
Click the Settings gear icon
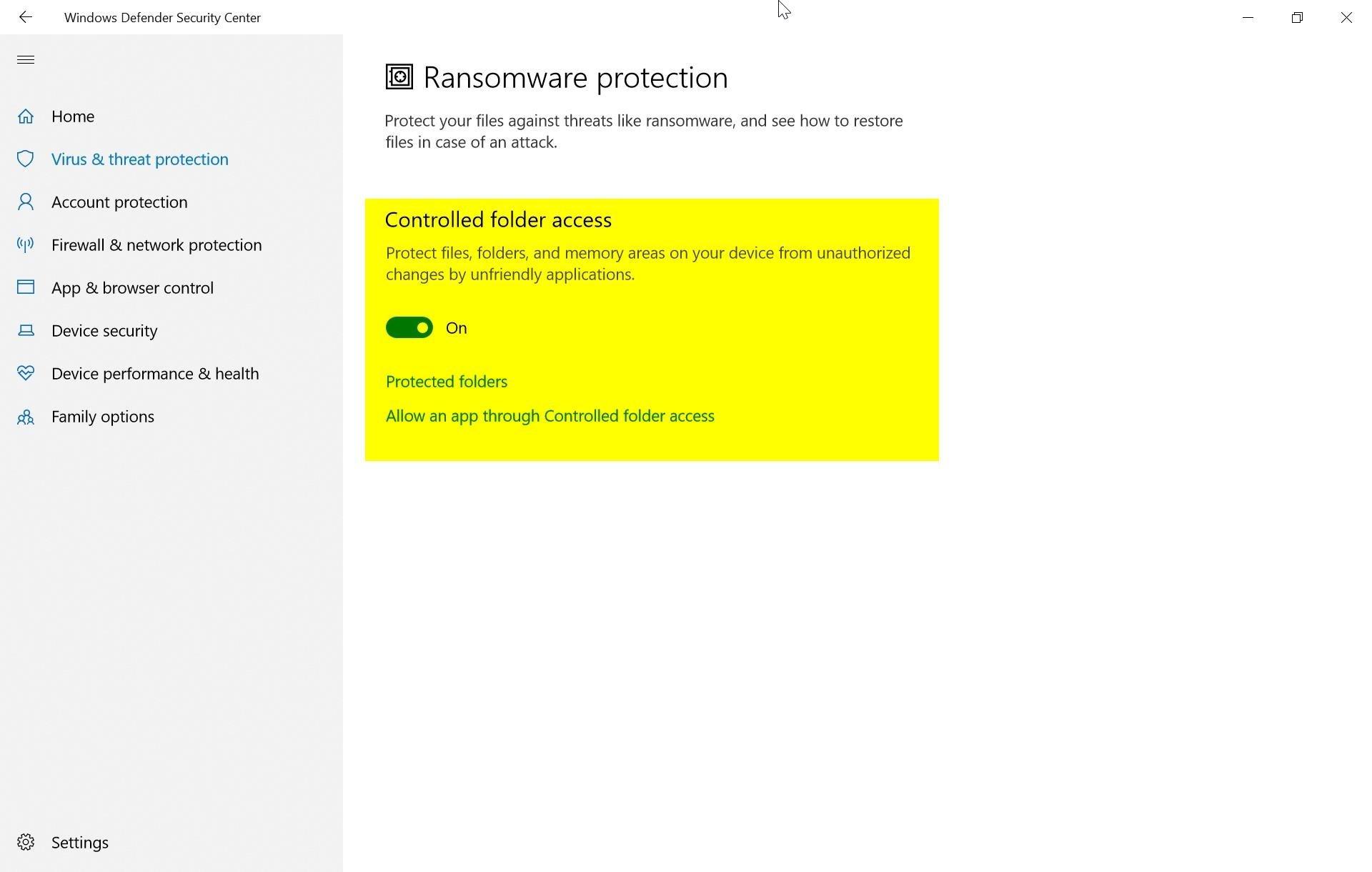tap(26, 842)
